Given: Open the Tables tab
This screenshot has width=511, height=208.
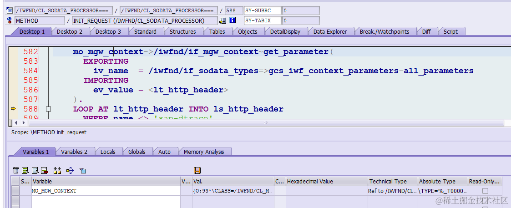Looking at the screenshot, I should 217,31.
